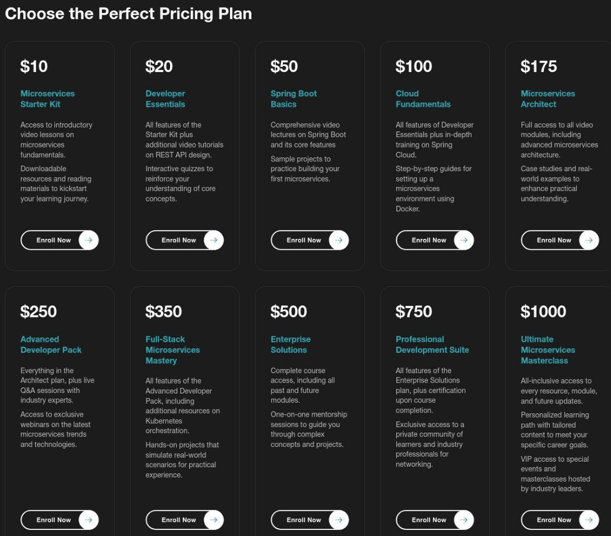Click the arrow icon in Cloud Fundamentals card

click(464, 240)
